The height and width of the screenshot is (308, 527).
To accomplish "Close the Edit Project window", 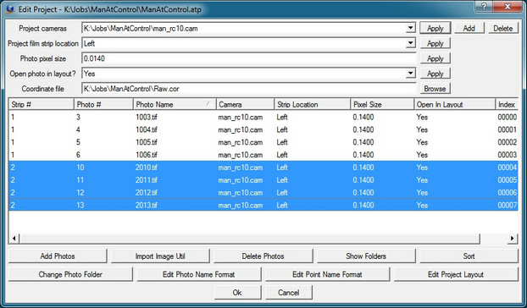I will click(508, 6).
